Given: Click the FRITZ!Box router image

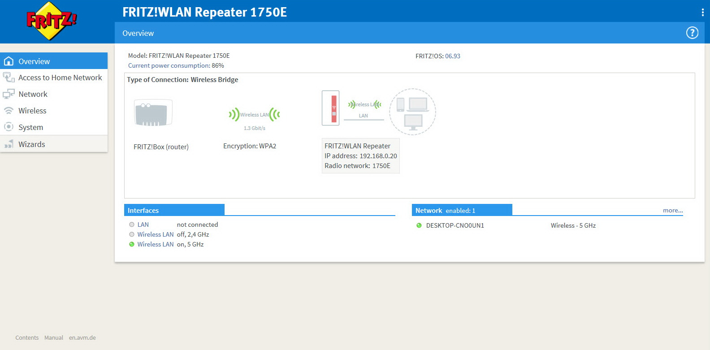Looking at the screenshot, I should point(153,113).
